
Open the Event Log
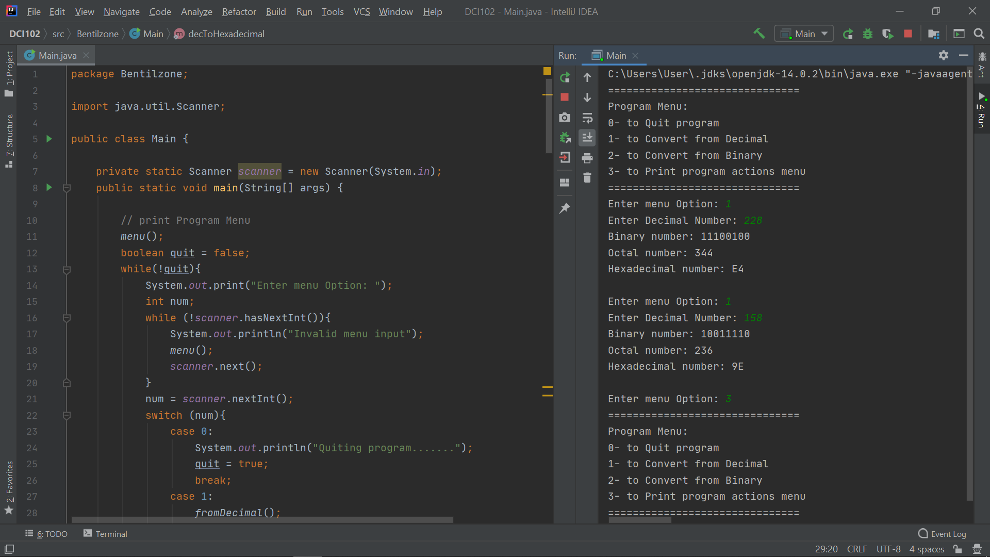coord(942,534)
